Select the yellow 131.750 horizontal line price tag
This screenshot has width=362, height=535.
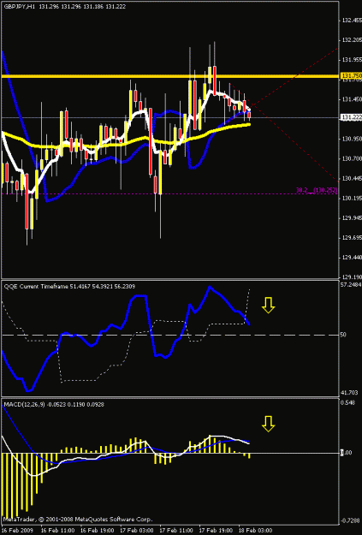pos(351,75)
